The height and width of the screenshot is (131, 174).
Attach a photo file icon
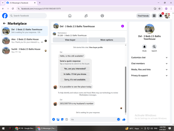[x=58, y=119]
